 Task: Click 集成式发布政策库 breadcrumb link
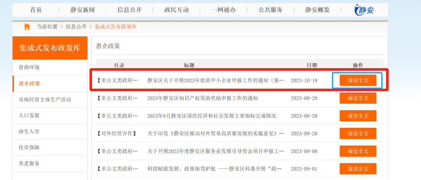point(115,26)
